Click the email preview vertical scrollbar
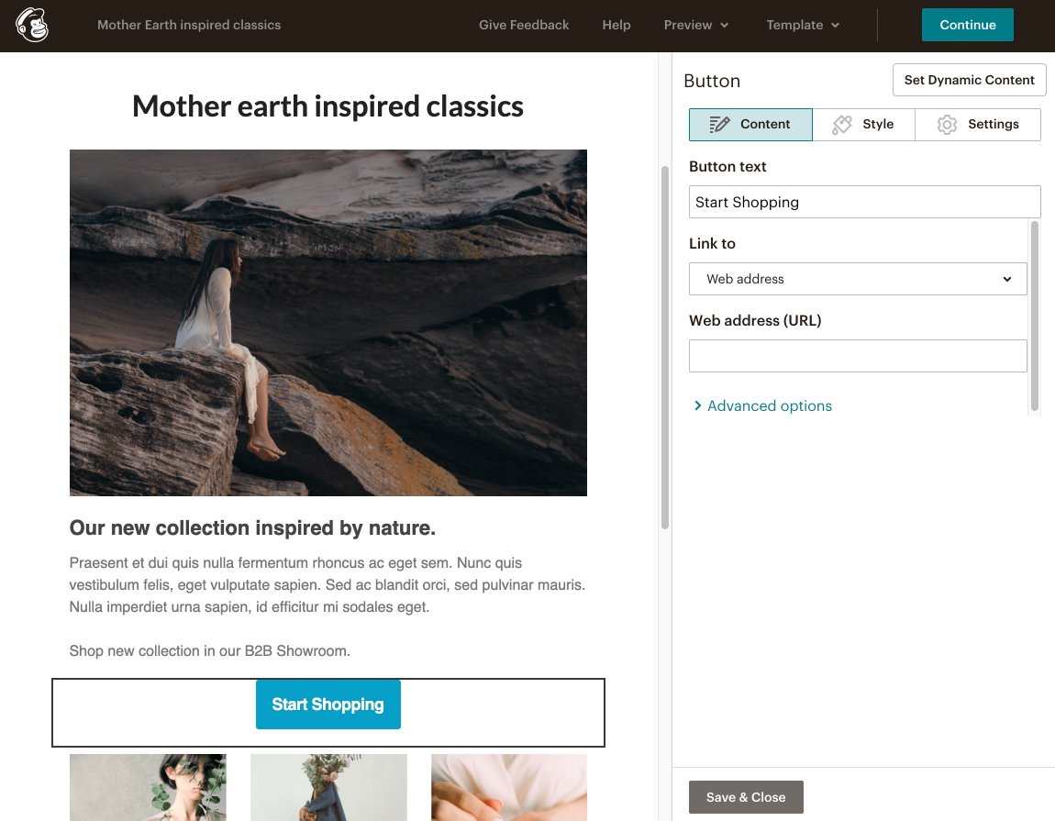This screenshot has width=1055, height=821. pyautogui.click(x=665, y=349)
